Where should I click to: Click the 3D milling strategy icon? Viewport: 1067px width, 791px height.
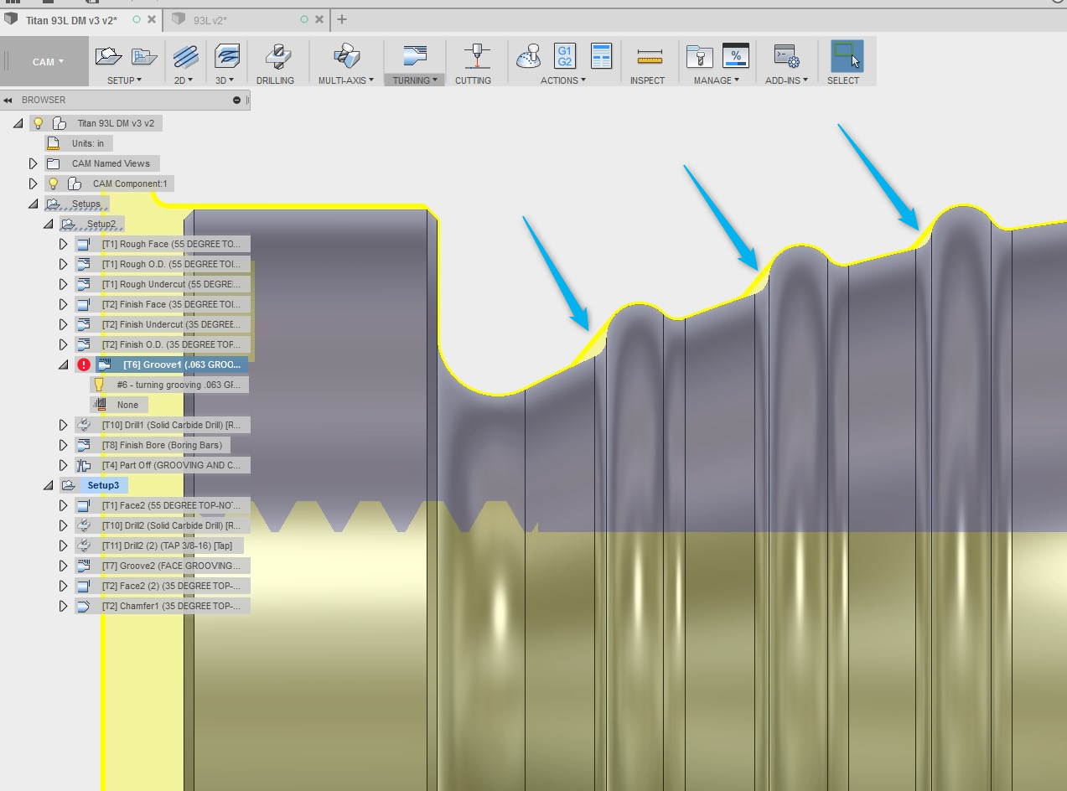click(226, 57)
